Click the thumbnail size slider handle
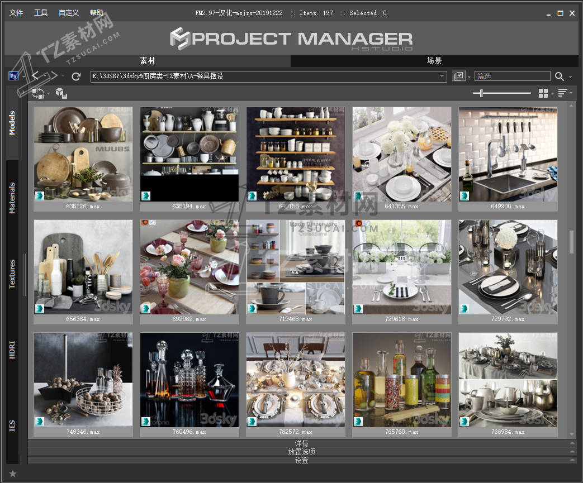583x483 pixels. tap(481, 93)
